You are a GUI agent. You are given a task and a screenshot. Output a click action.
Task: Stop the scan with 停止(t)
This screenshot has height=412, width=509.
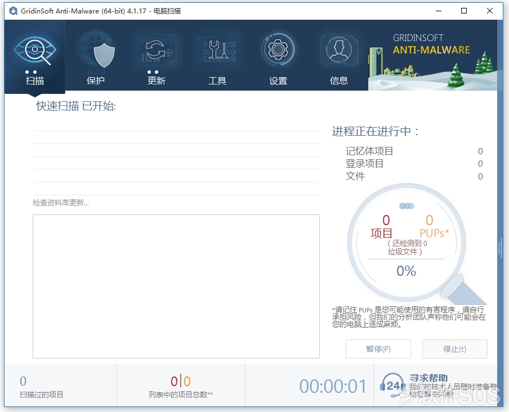455,349
